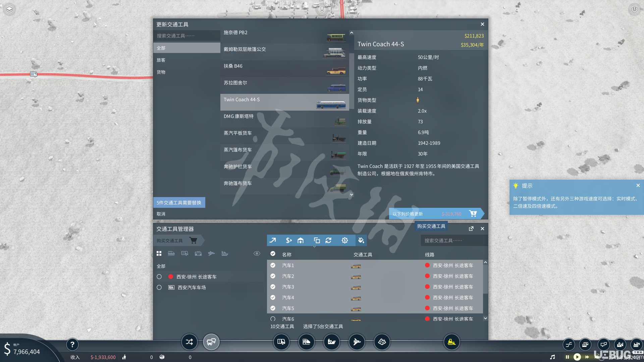The image size is (644, 362).
Task: Set game speed to double fast-forward
Action: (x=587, y=357)
